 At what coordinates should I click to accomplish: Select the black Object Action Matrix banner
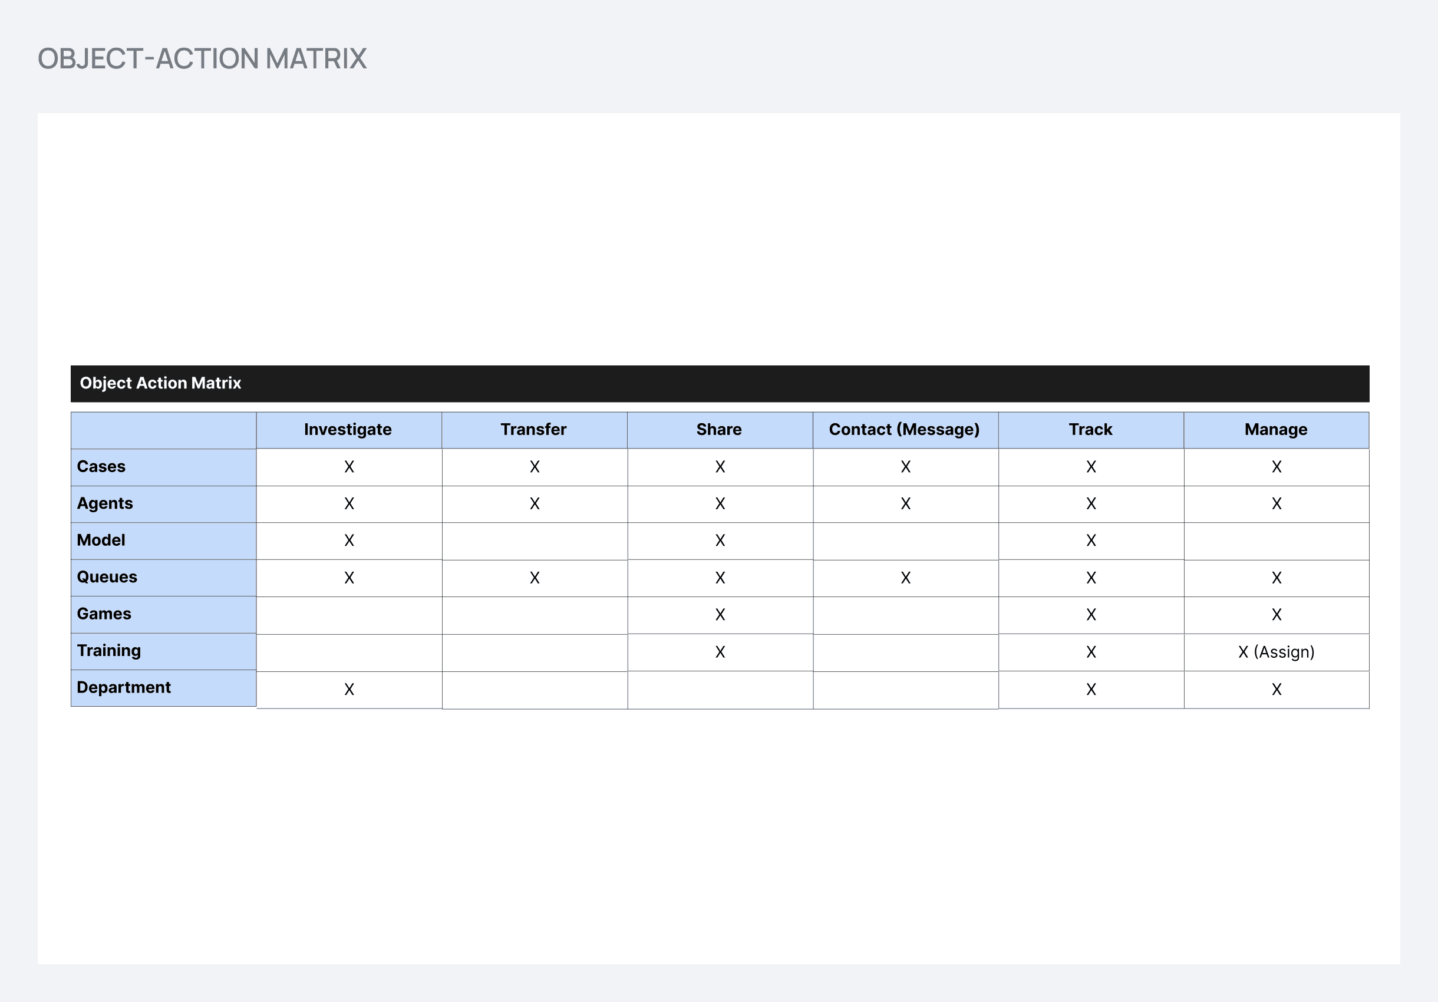click(720, 383)
